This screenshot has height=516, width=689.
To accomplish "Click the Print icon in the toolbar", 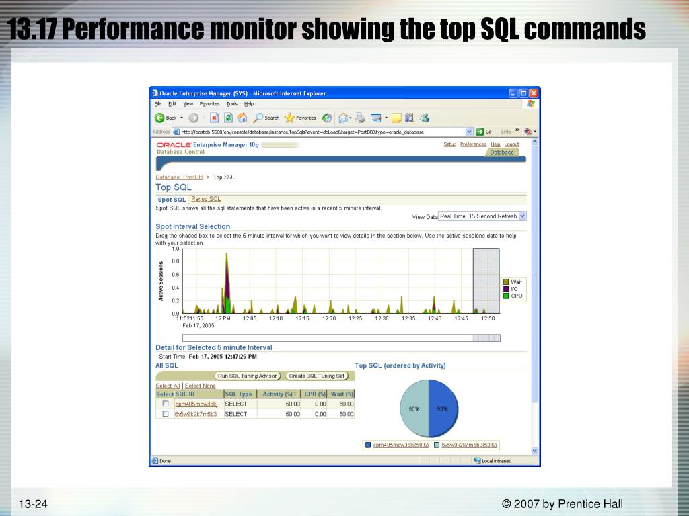I will coord(360,118).
